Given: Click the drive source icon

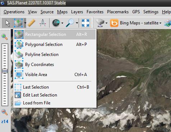Looking at the screenshot, I should coord(100,23).
